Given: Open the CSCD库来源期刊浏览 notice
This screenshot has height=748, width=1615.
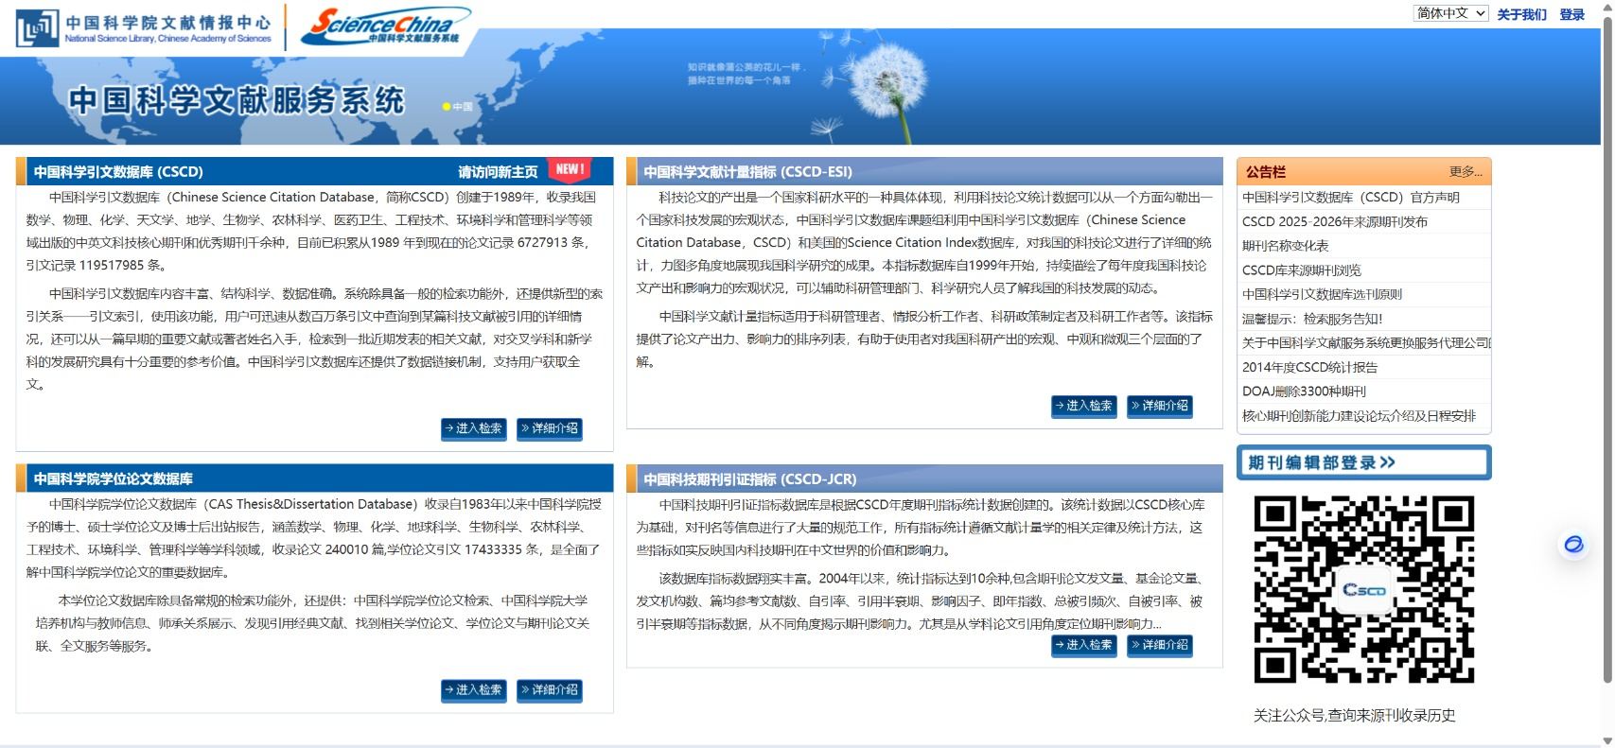Looking at the screenshot, I should pyautogui.click(x=1301, y=270).
